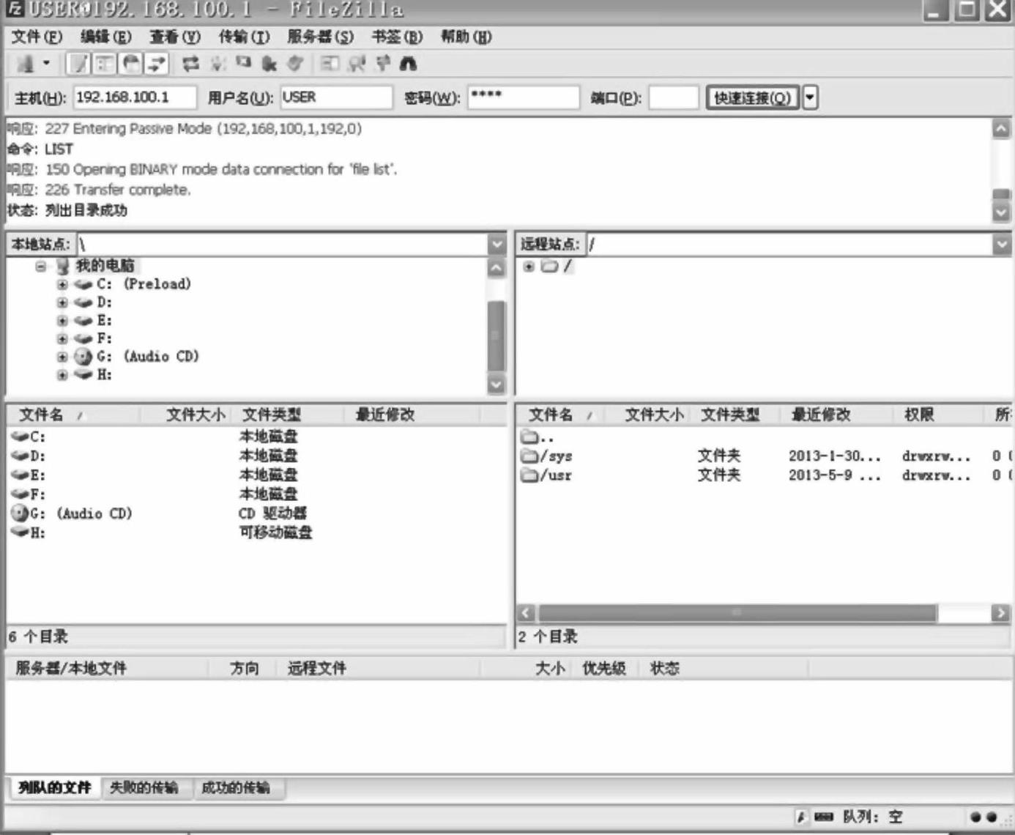Open the 服务器(S) menu
The width and height of the screenshot is (1015, 835).
click(320, 37)
